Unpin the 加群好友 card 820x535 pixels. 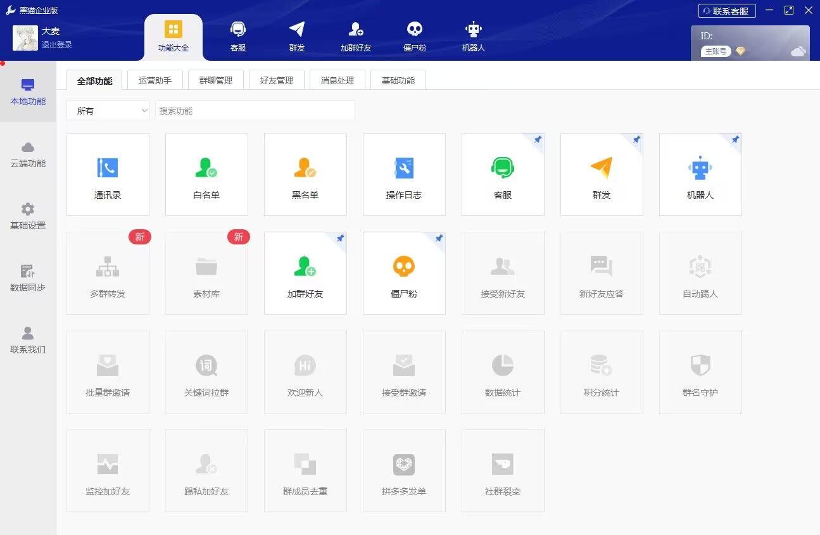(x=340, y=239)
